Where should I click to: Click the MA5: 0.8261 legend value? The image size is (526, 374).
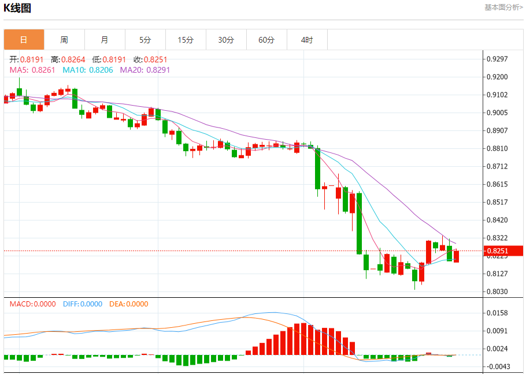coord(32,70)
